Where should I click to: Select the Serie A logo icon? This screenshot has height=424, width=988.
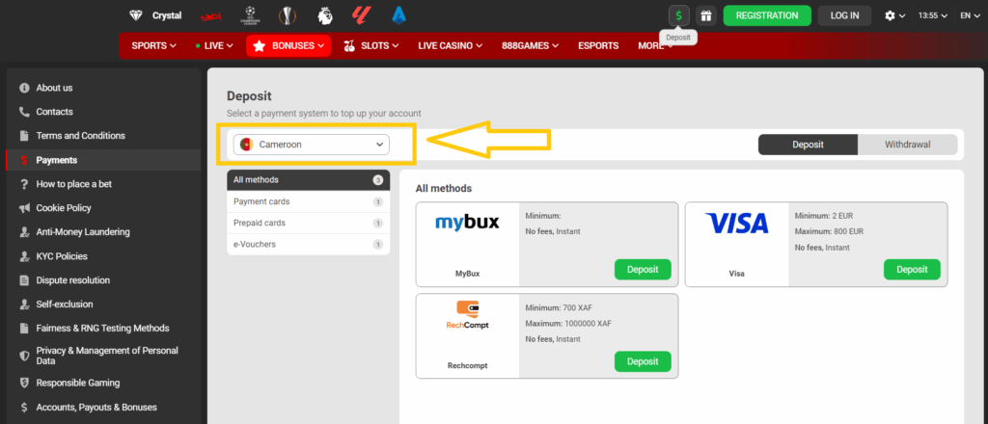pos(398,15)
